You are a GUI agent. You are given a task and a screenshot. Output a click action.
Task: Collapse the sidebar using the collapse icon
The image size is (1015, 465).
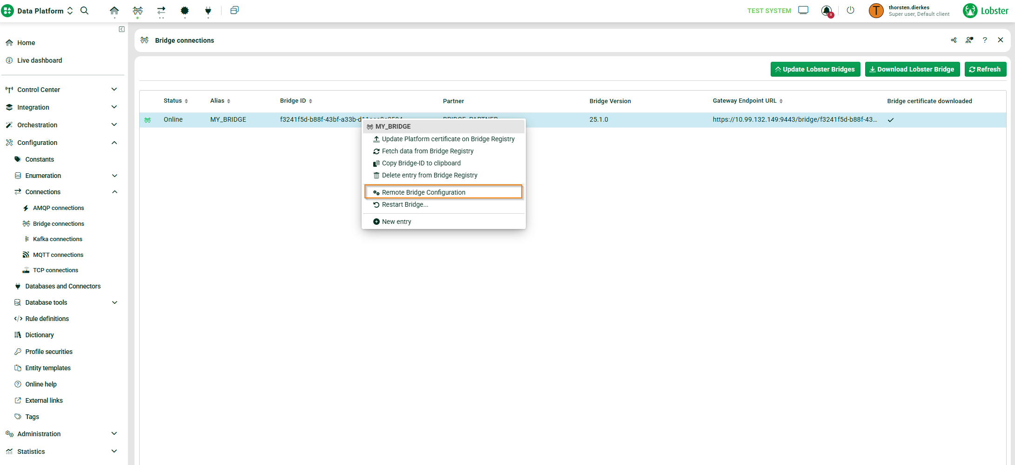pos(121,29)
